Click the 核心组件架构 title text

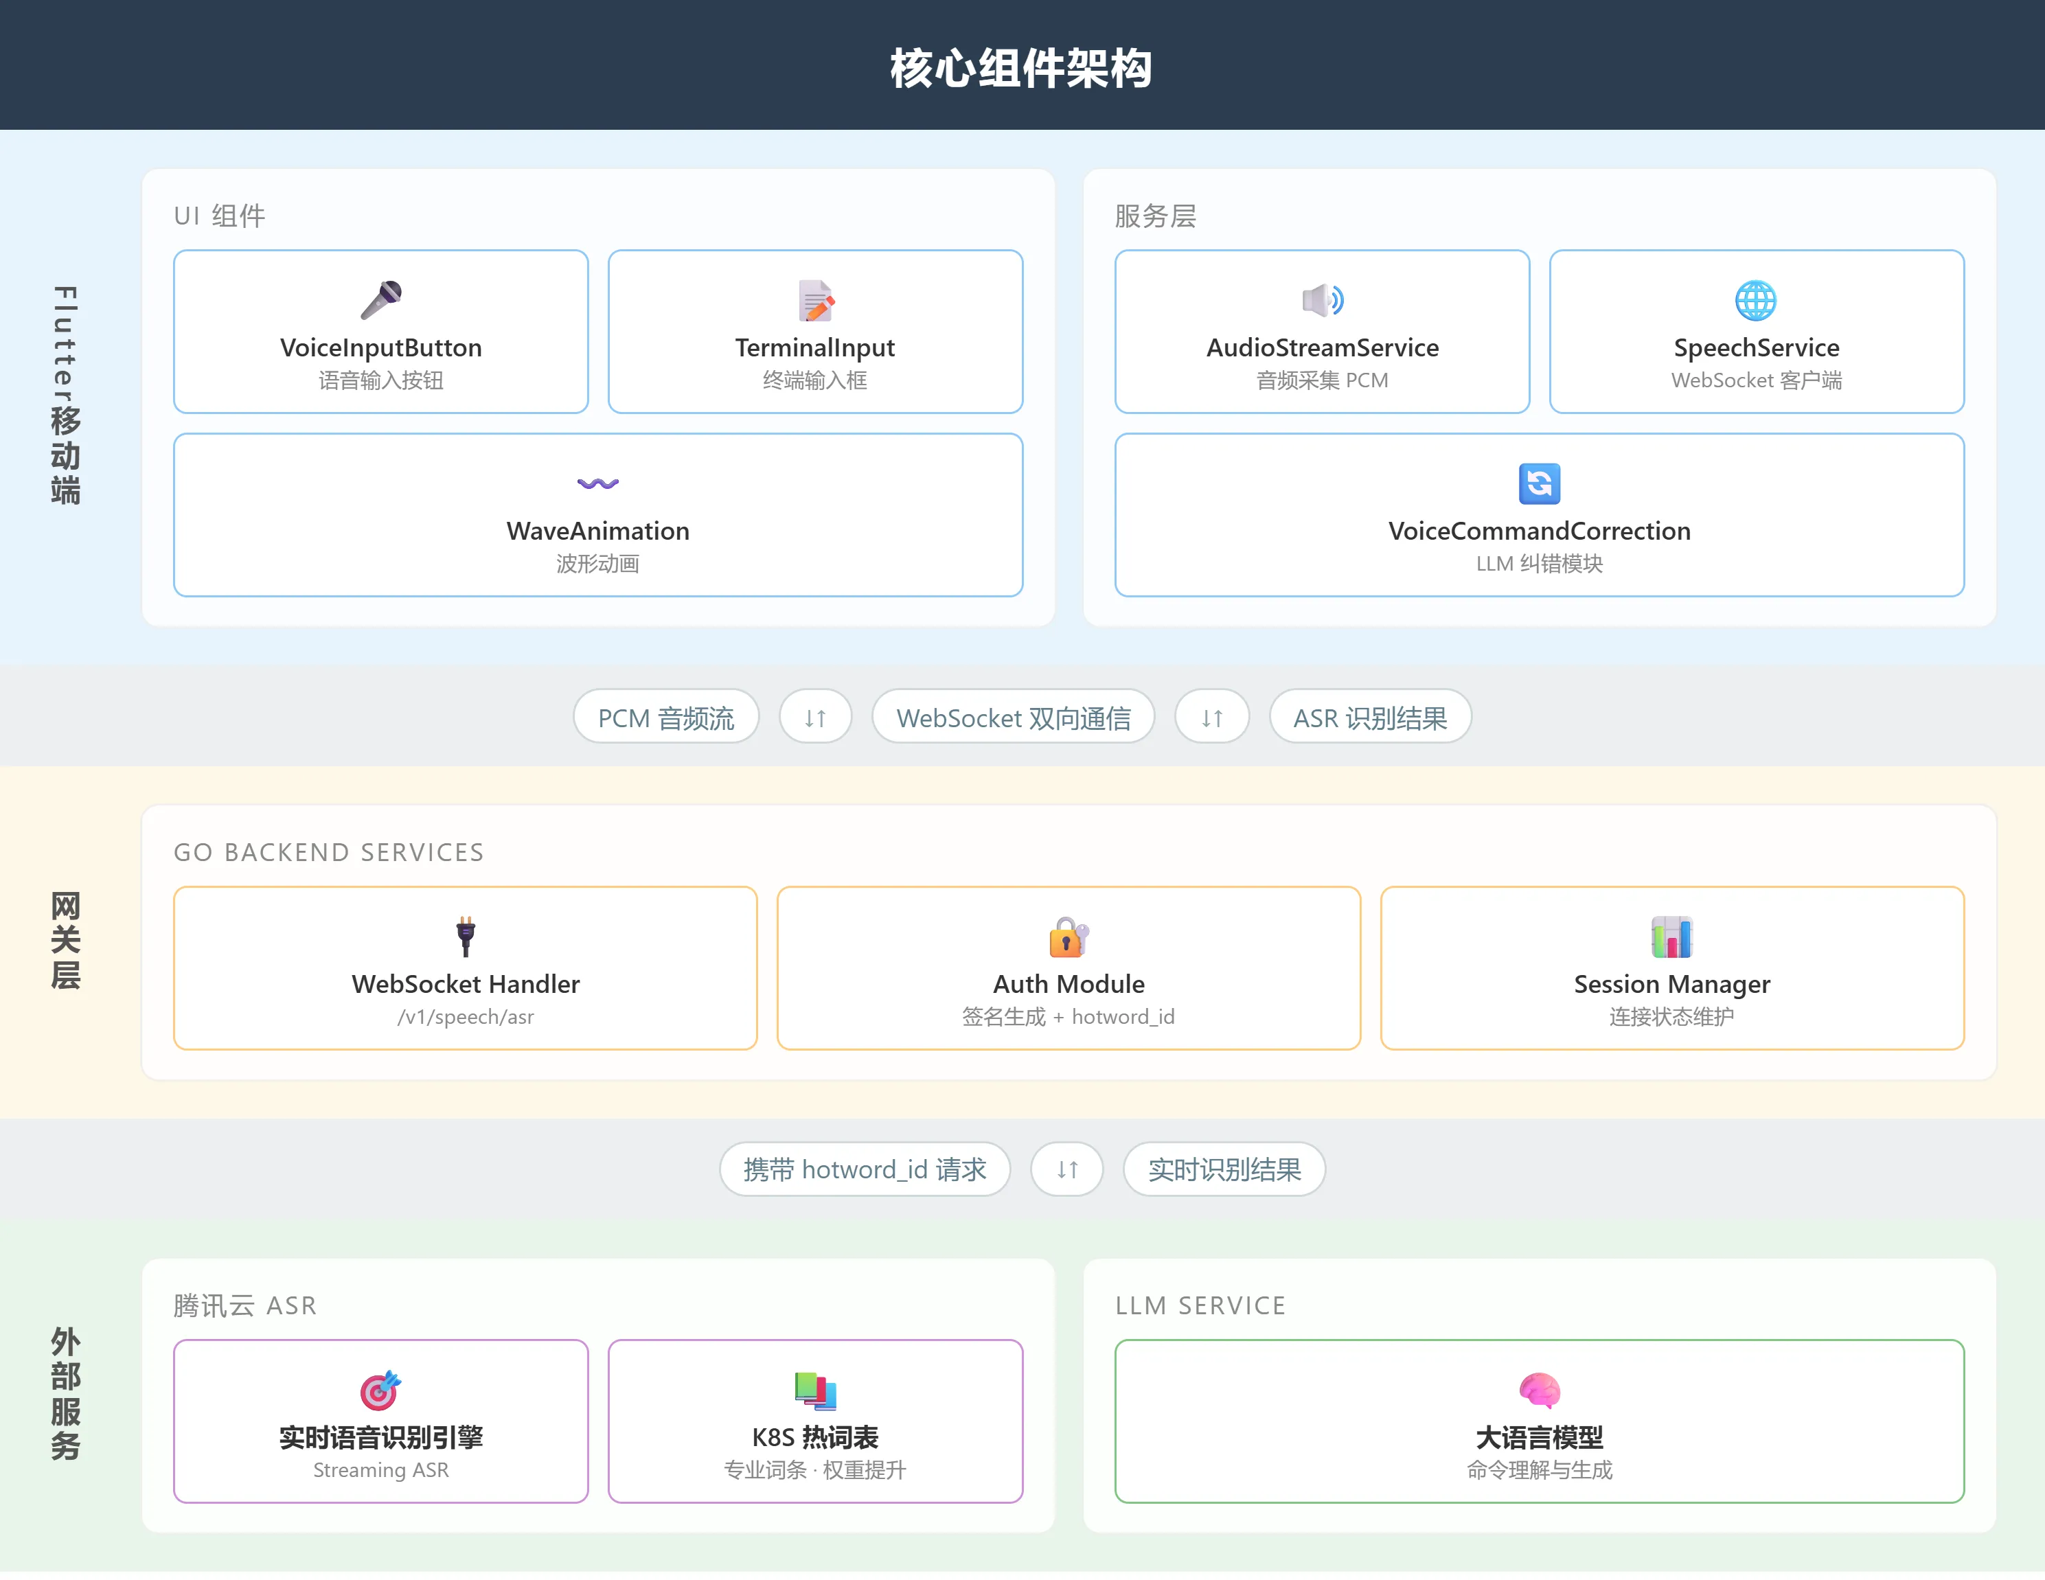click(x=1022, y=67)
